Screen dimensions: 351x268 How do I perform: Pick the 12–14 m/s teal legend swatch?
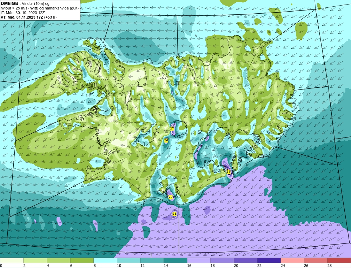point(152,260)
